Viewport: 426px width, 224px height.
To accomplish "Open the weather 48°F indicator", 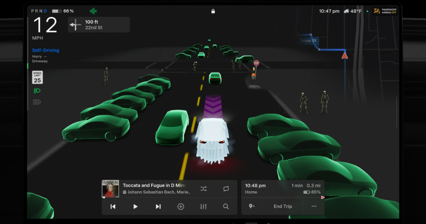I will pyautogui.click(x=352, y=11).
